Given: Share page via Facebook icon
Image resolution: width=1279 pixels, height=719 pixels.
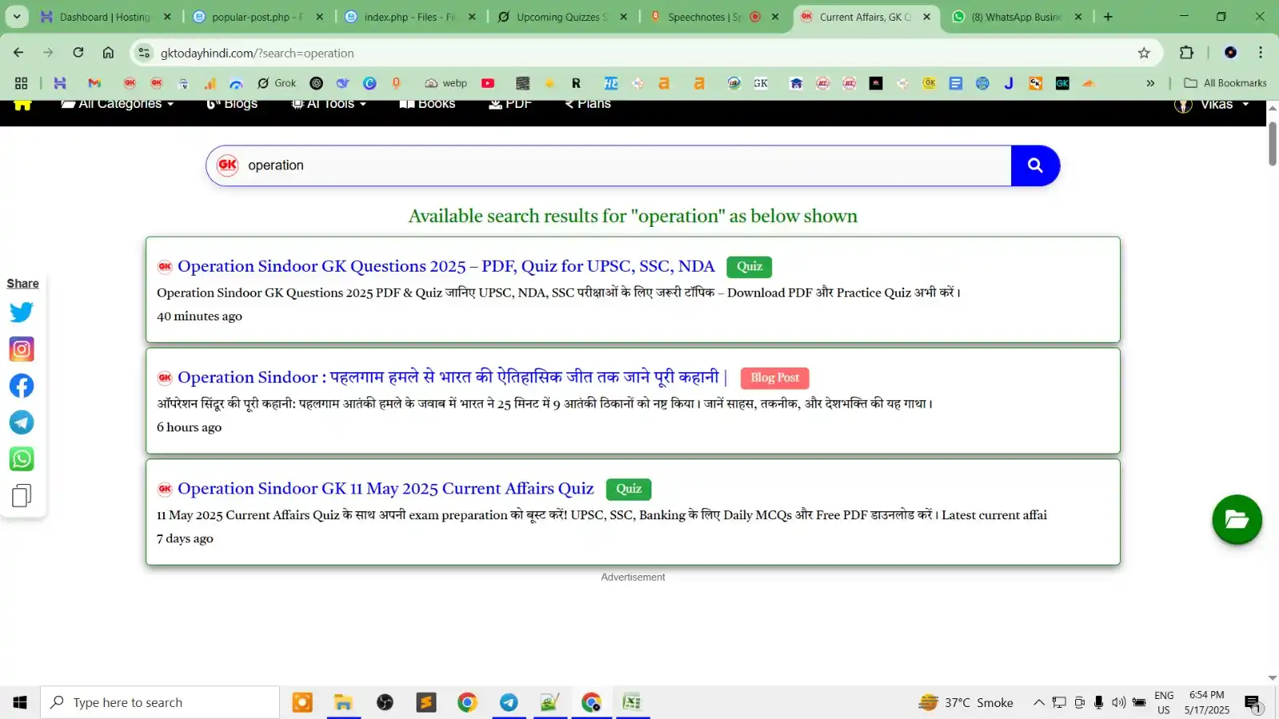Looking at the screenshot, I should [22, 386].
